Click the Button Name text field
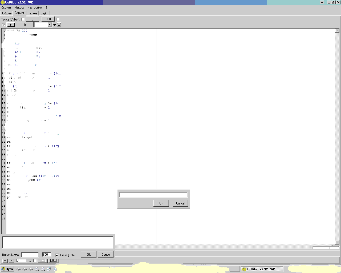341x273 pixels. (x=30, y=255)
